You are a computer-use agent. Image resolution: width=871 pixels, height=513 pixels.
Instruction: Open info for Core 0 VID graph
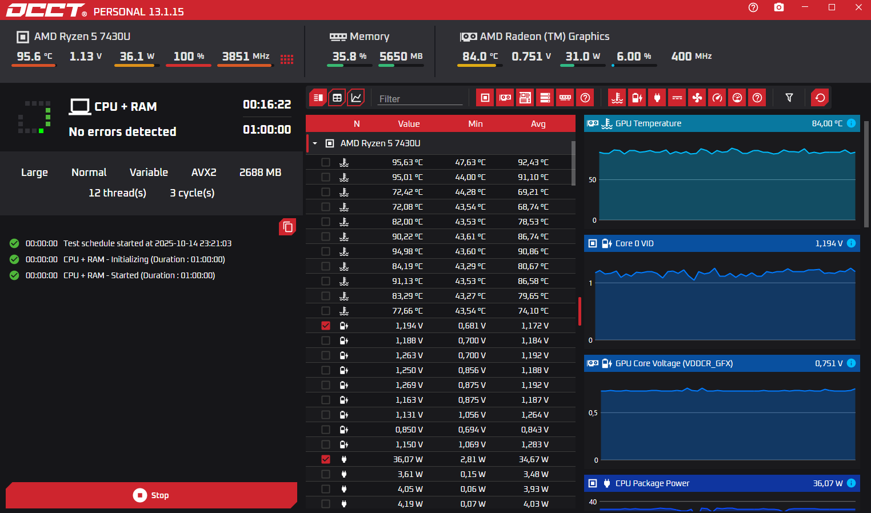point(851,243)
